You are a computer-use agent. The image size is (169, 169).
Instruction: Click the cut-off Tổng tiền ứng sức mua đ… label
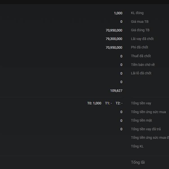point(150,138)
